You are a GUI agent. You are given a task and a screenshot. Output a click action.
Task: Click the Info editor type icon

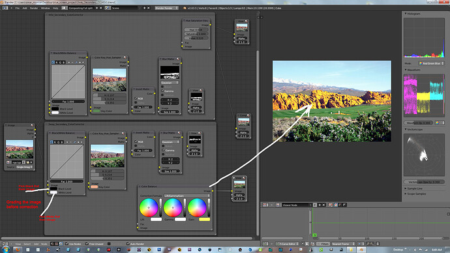[x=5, y=8]
